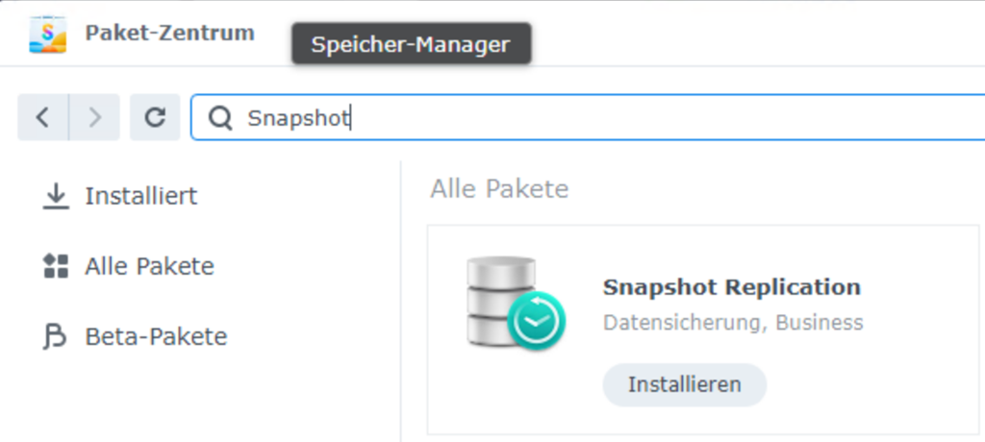This screenshot has width=985, height=442.
Task: Click the Paket-Zentrum app icon
Action: coord(48,34)
